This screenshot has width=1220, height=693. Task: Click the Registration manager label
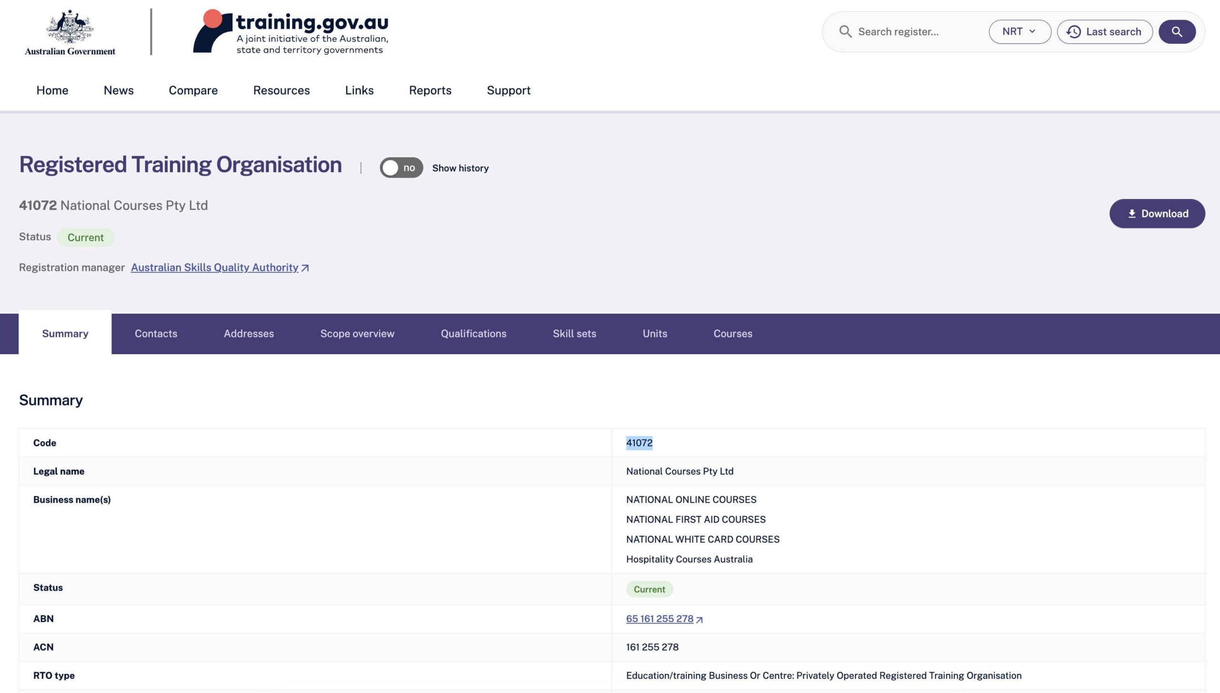pos(72,267)
